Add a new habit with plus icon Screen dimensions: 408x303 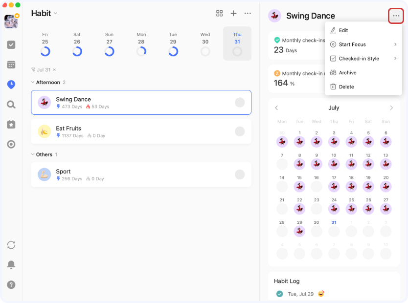(234, 13)
